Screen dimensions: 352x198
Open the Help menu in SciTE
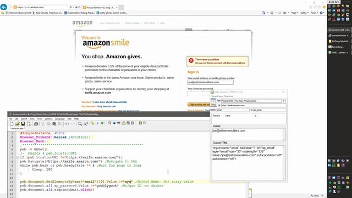pyautogui.click(x=76, y=119)
